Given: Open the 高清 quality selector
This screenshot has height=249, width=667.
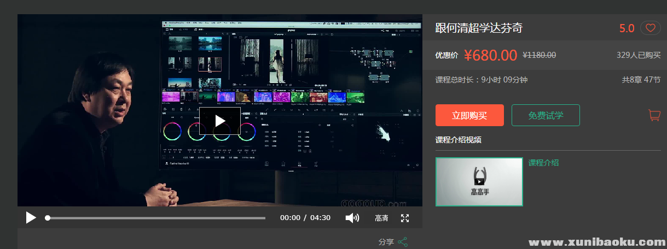Looking at the screenshot, I should click(381, 218).
